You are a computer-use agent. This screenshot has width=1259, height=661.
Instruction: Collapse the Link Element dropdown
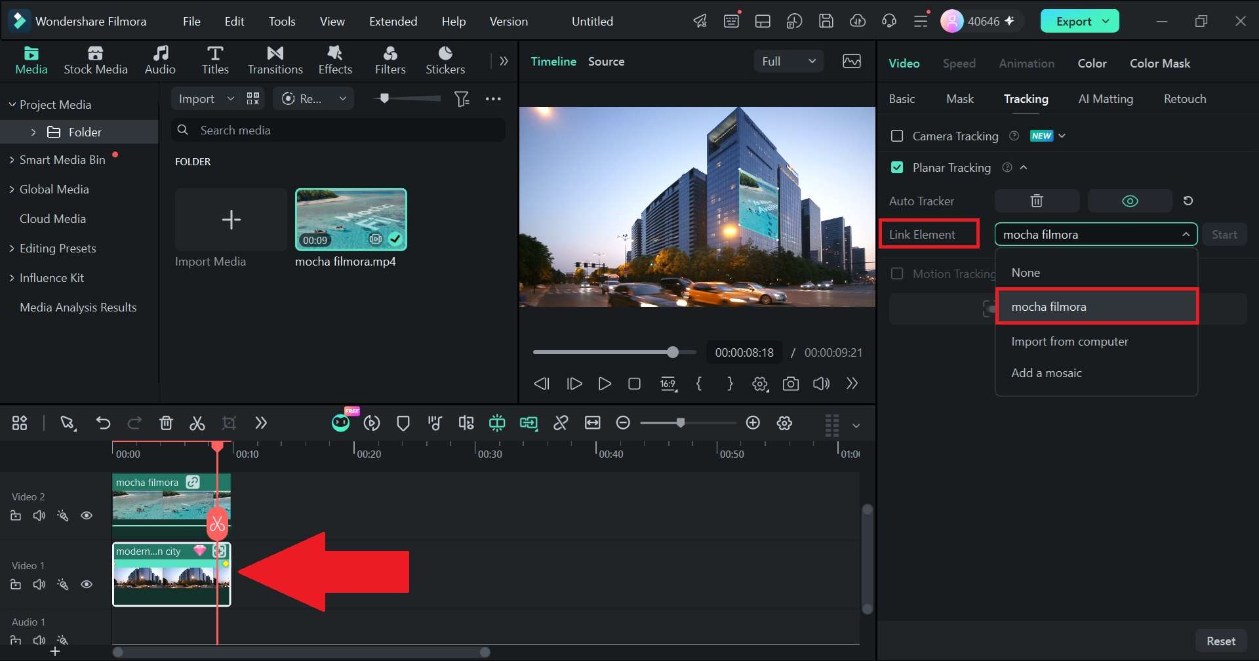1186,234
